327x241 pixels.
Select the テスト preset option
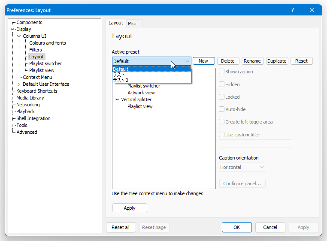pos(151,75)
